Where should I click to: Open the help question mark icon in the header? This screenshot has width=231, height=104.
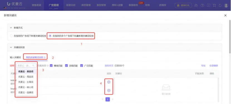[202, 6]
